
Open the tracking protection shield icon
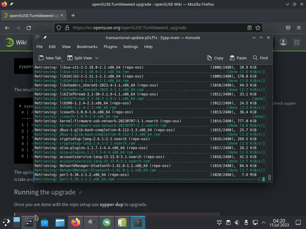point(59,28)
